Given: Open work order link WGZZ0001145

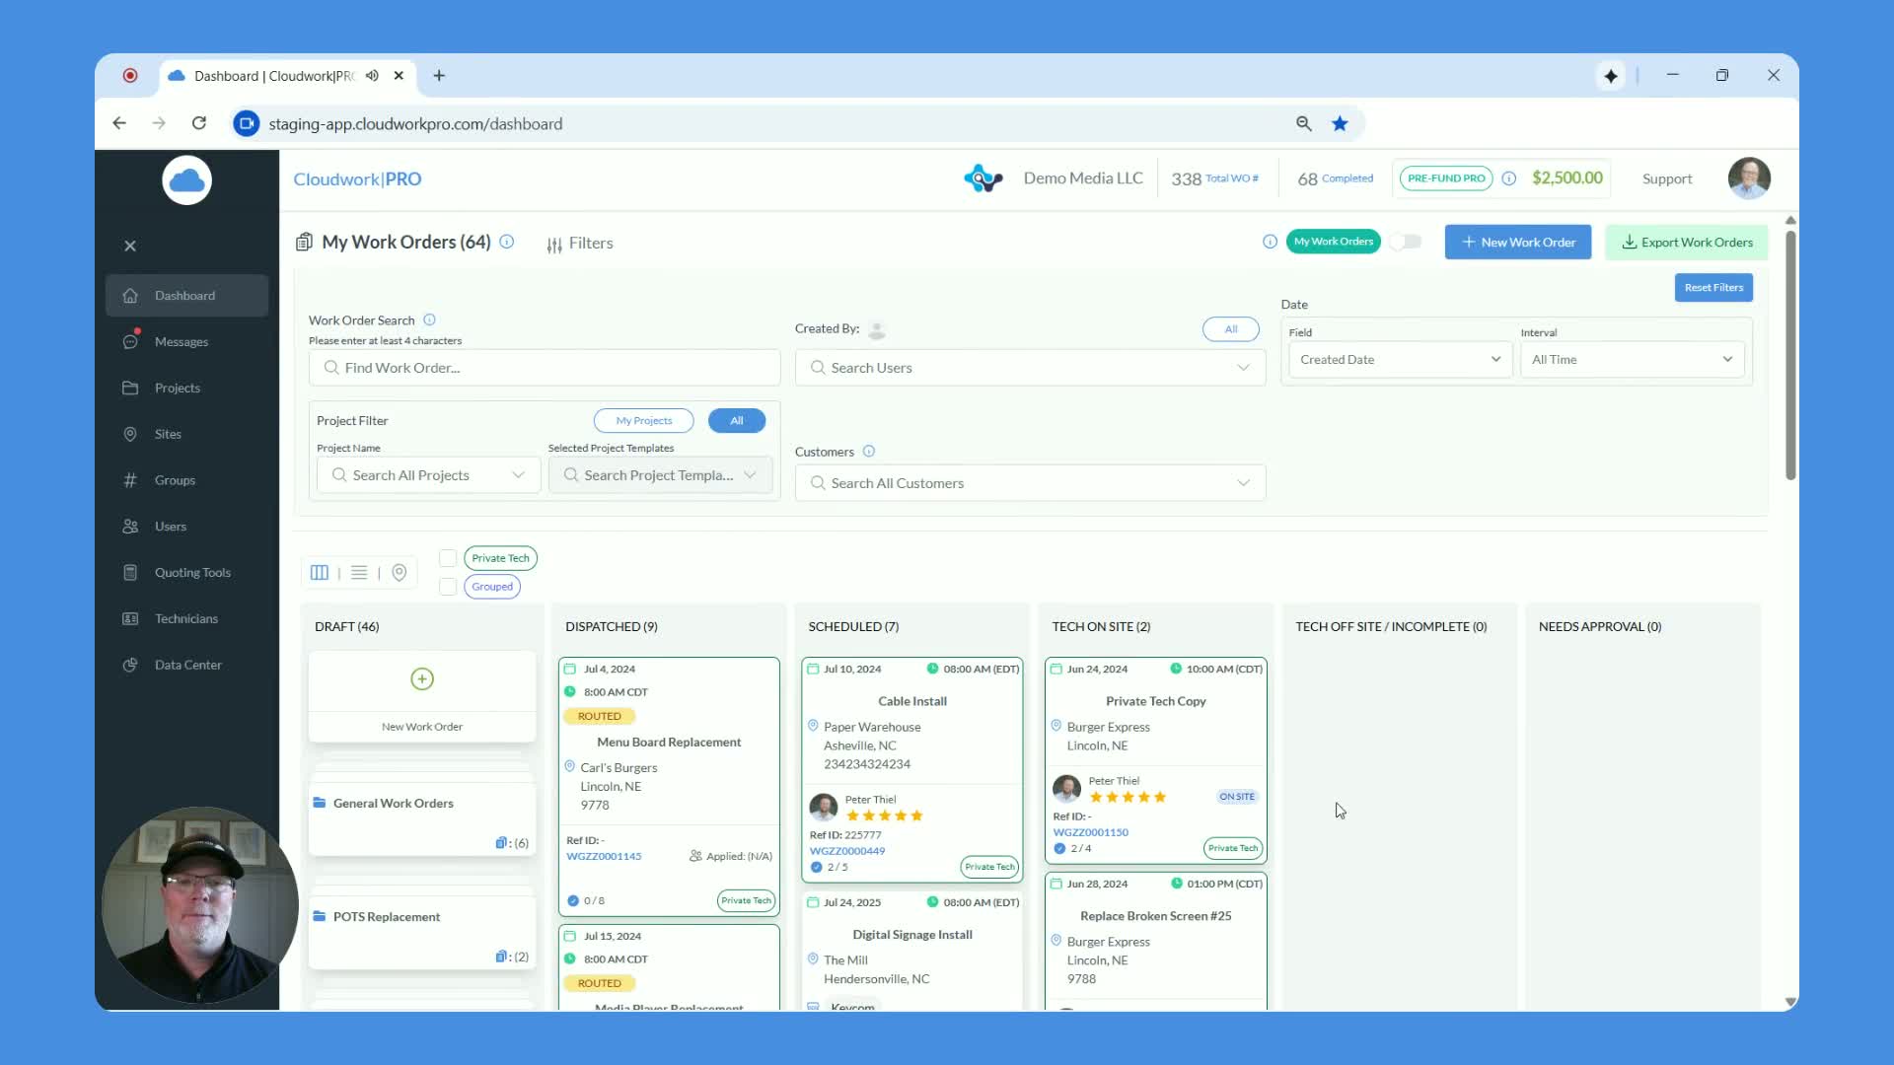Looking at the screenshot, I should click(x=604, y=857).
